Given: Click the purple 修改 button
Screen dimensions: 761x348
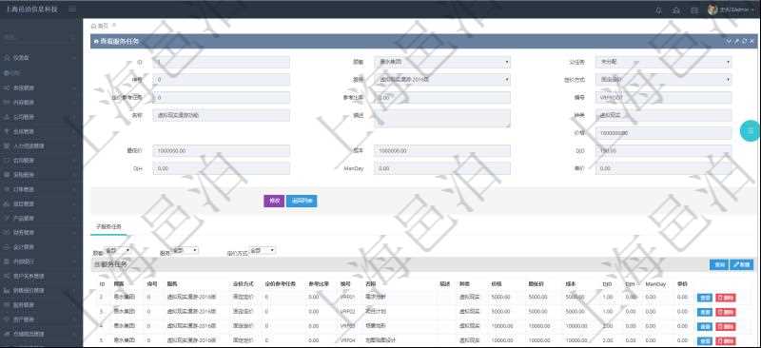Looking at the screenshot, I should click(x=274, y=201).
